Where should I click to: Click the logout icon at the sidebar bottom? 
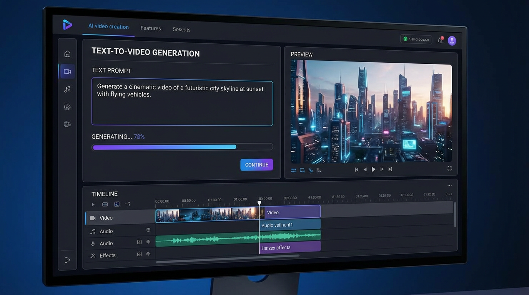point(67,260)
